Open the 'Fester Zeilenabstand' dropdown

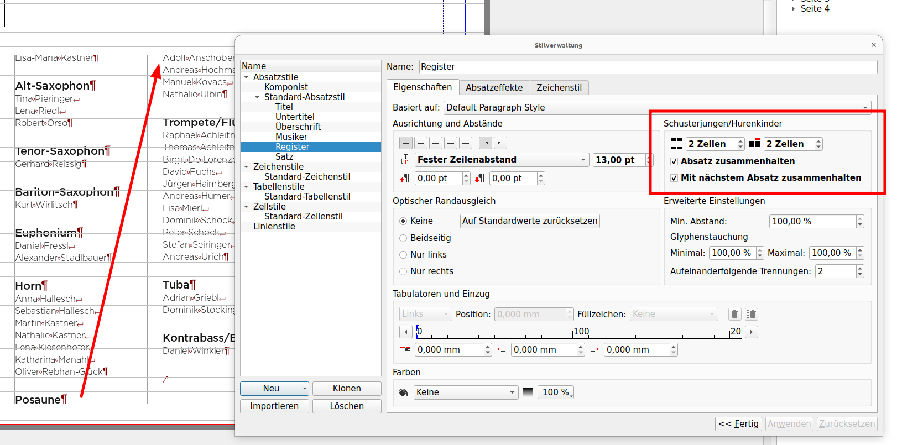point(502,160)
